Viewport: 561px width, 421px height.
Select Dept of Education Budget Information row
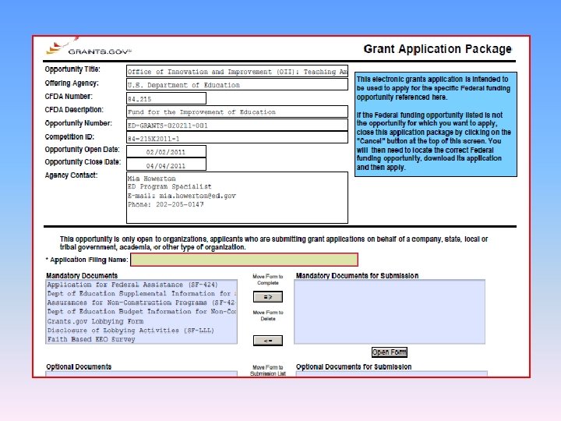(x=141, y=312)
